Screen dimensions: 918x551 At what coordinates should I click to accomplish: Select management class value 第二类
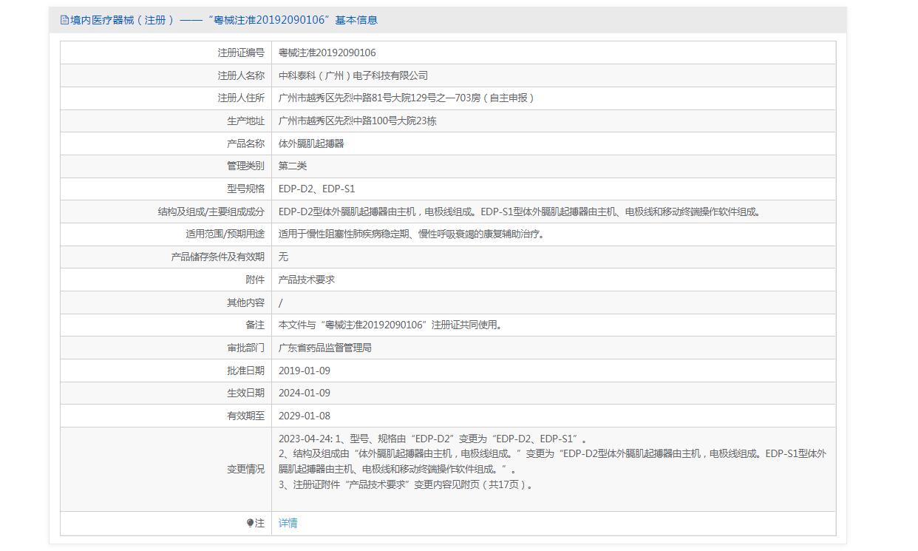(293, 166)
